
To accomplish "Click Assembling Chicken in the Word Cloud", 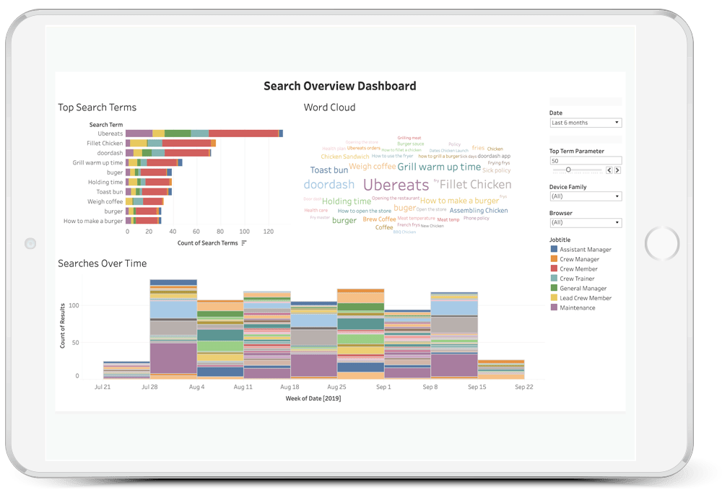I will pos(479,210).
